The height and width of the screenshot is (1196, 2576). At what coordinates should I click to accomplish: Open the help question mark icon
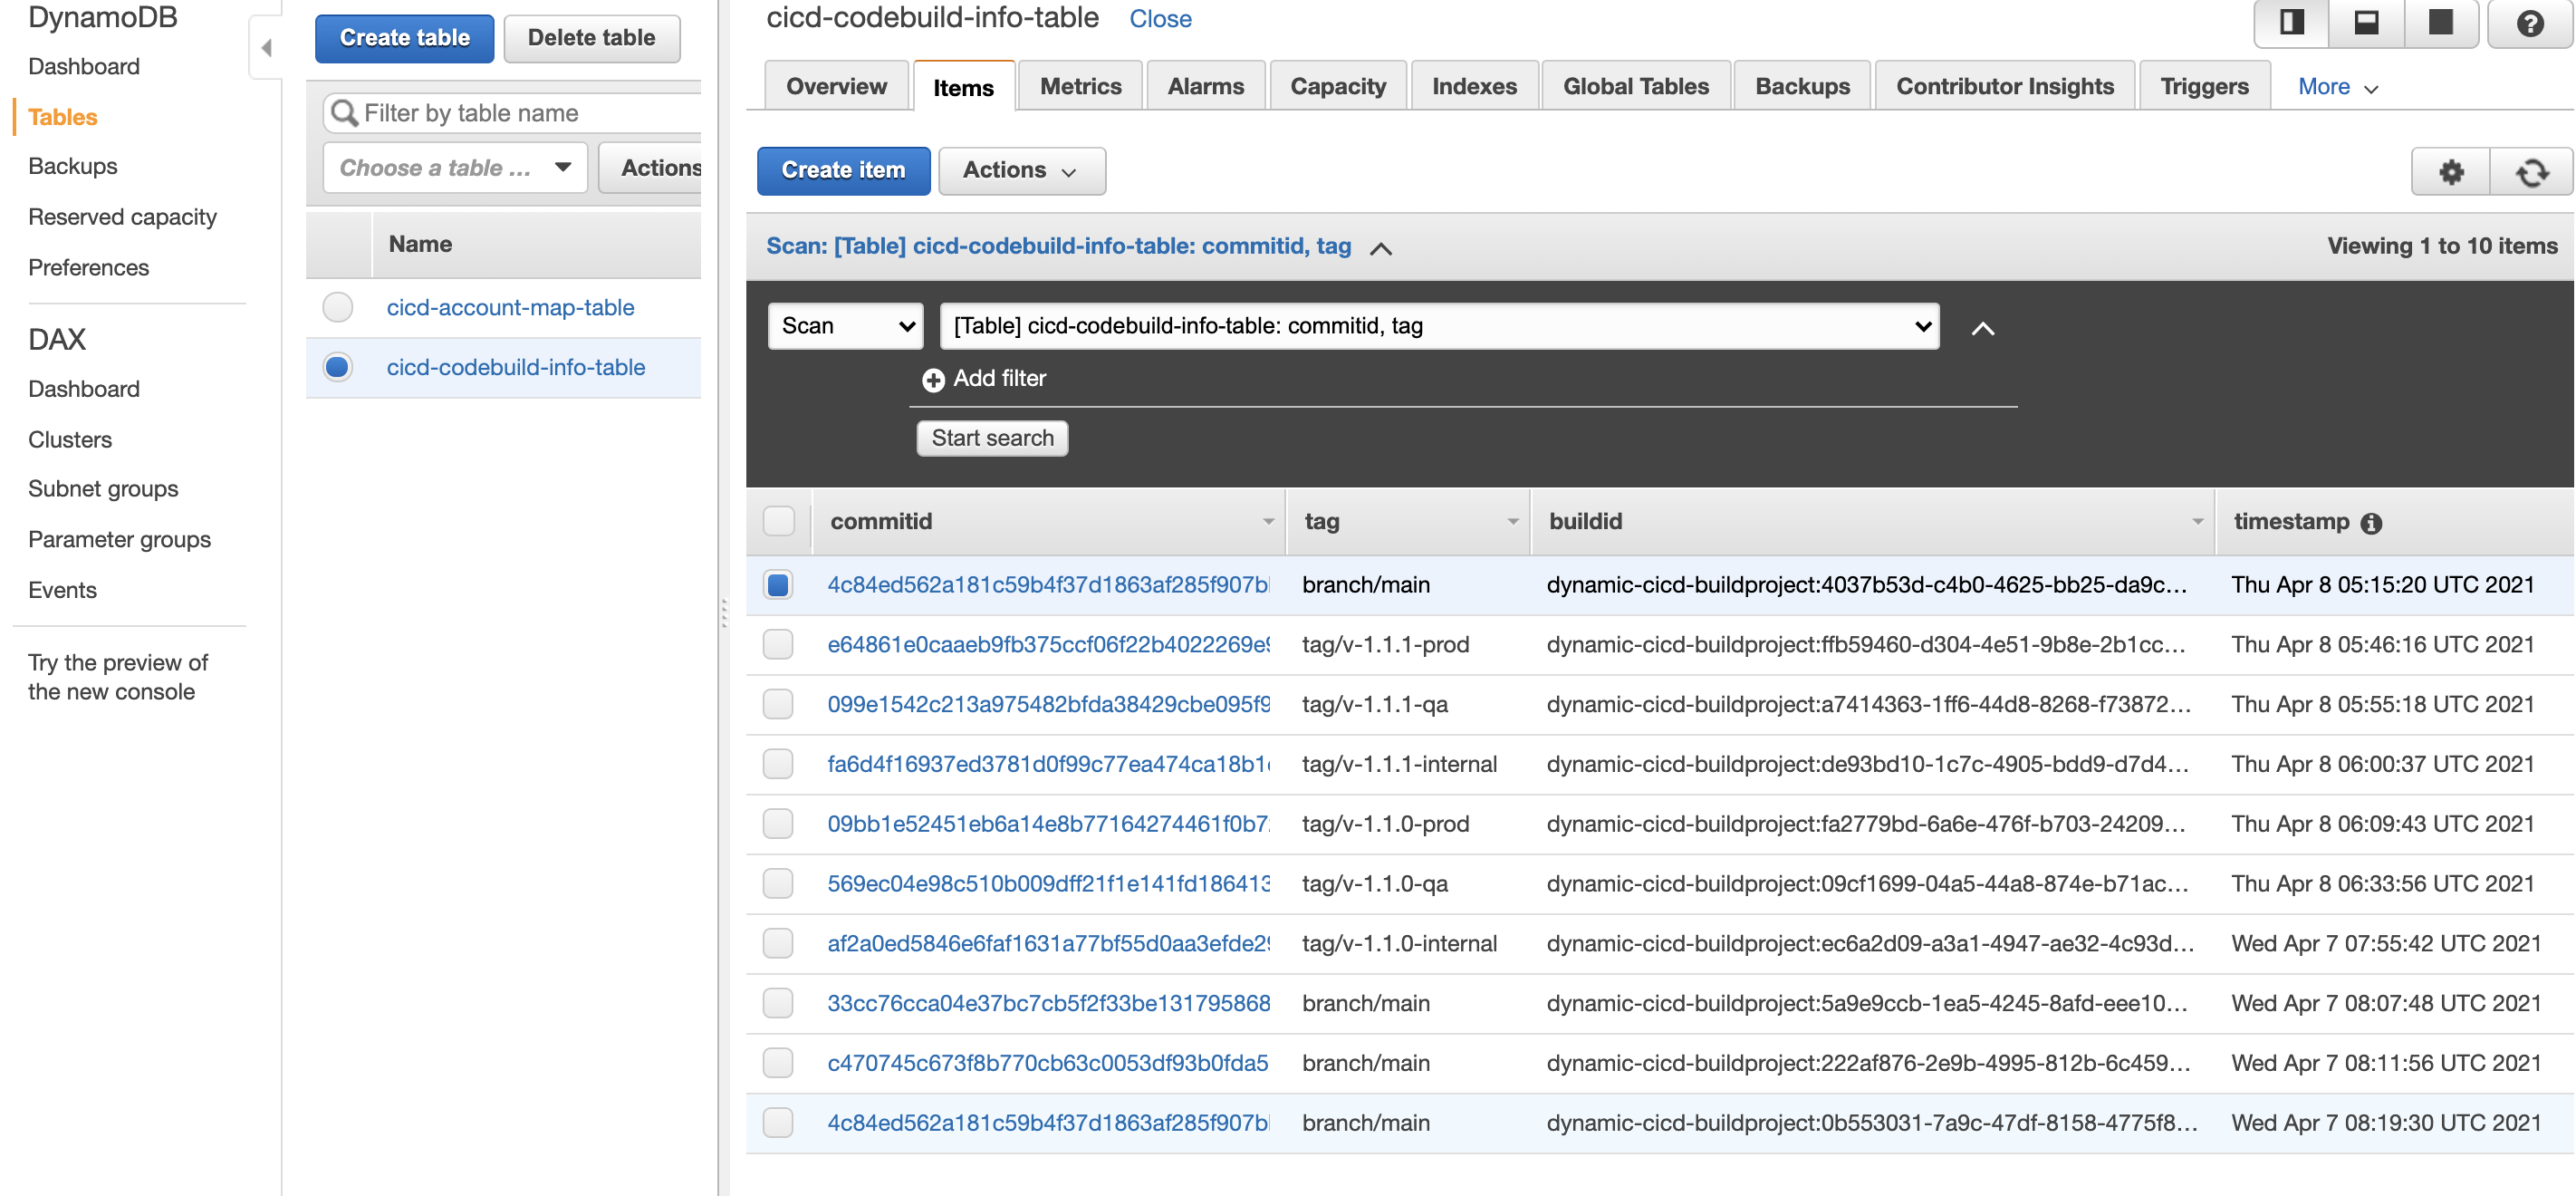click(2530, 23)
